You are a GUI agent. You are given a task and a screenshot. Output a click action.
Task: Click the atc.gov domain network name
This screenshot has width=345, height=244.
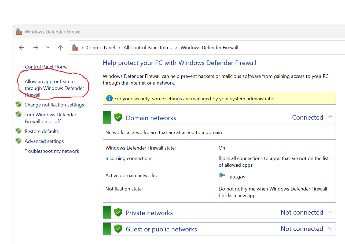pyautogui.click(x=238, y=177)
